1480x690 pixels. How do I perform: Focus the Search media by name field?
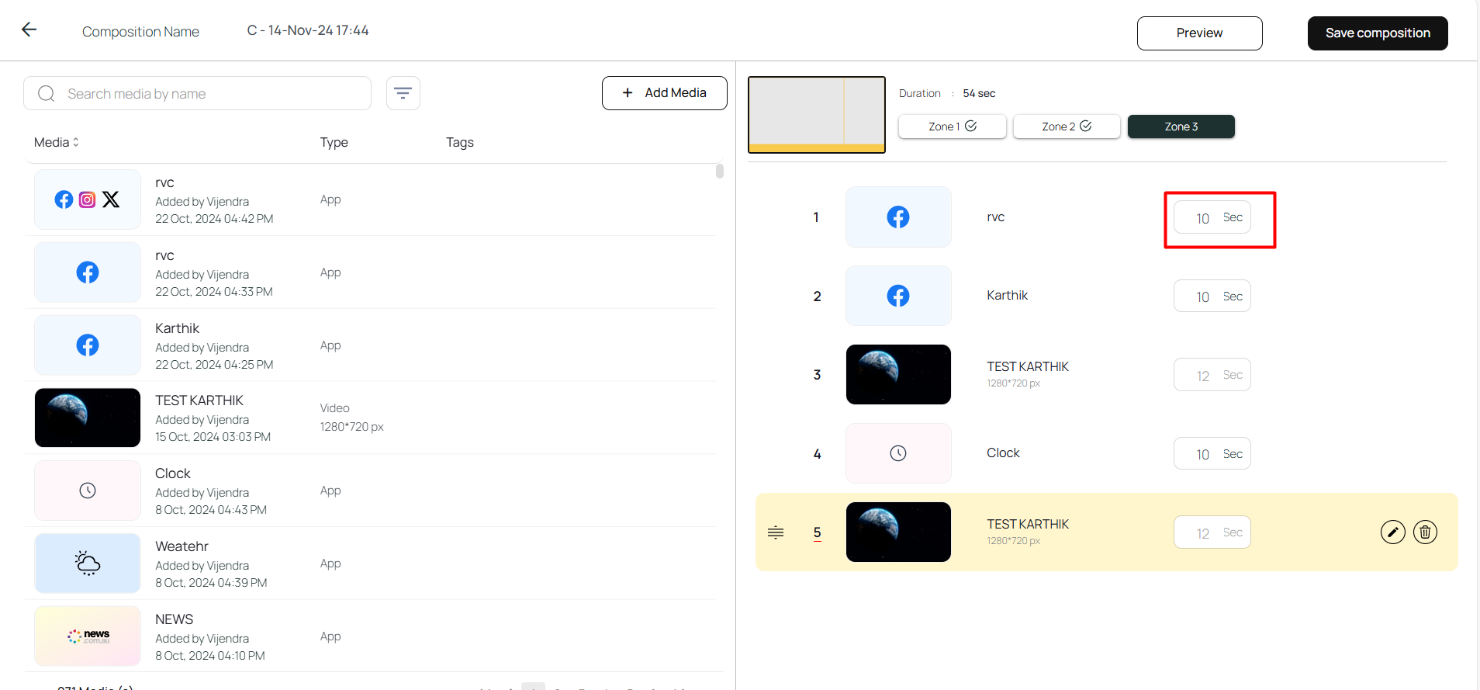point(209,94)
